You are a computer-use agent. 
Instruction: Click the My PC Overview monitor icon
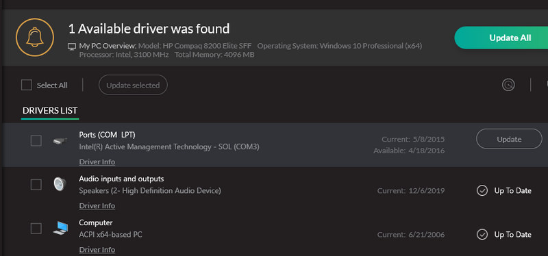(72, 46)
